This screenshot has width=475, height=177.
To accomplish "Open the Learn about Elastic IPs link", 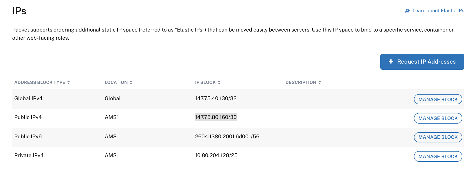I will 438,11.
